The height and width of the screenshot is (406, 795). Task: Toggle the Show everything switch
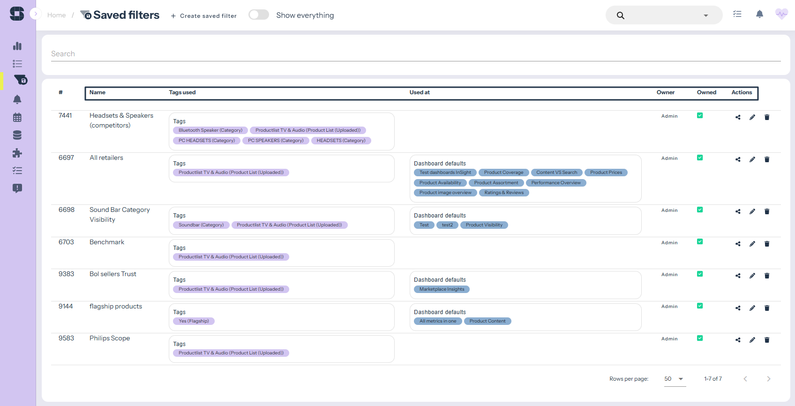[258, 15]
